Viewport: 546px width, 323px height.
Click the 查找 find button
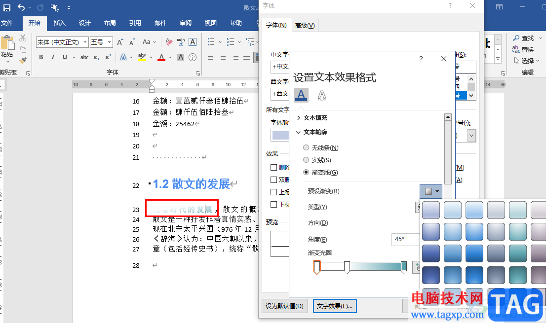coord(523,38)
